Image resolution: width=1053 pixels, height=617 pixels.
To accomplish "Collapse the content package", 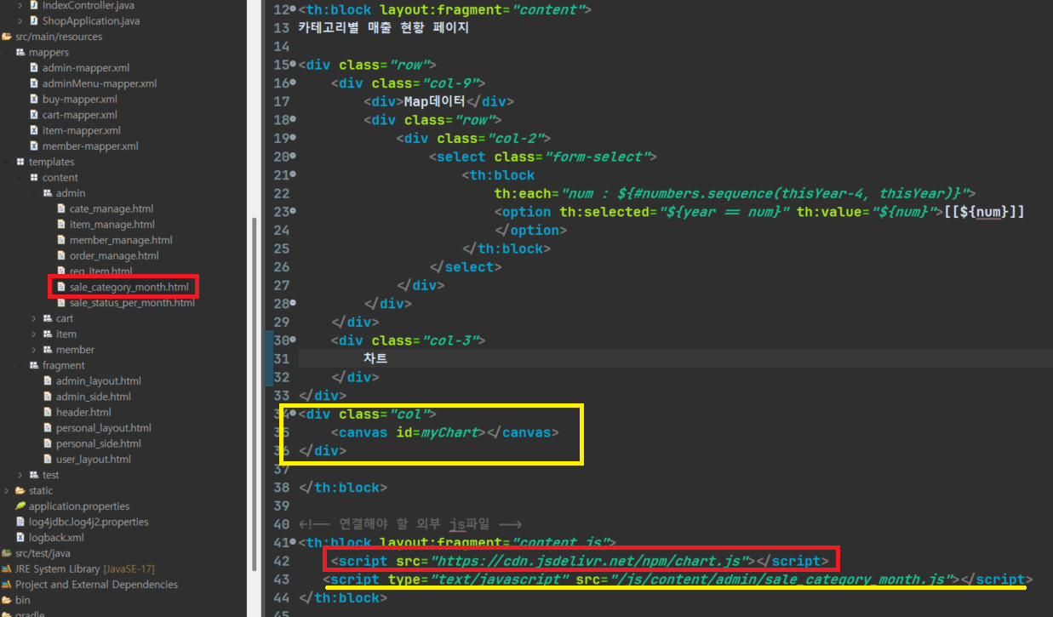I will tap(20, 178).
